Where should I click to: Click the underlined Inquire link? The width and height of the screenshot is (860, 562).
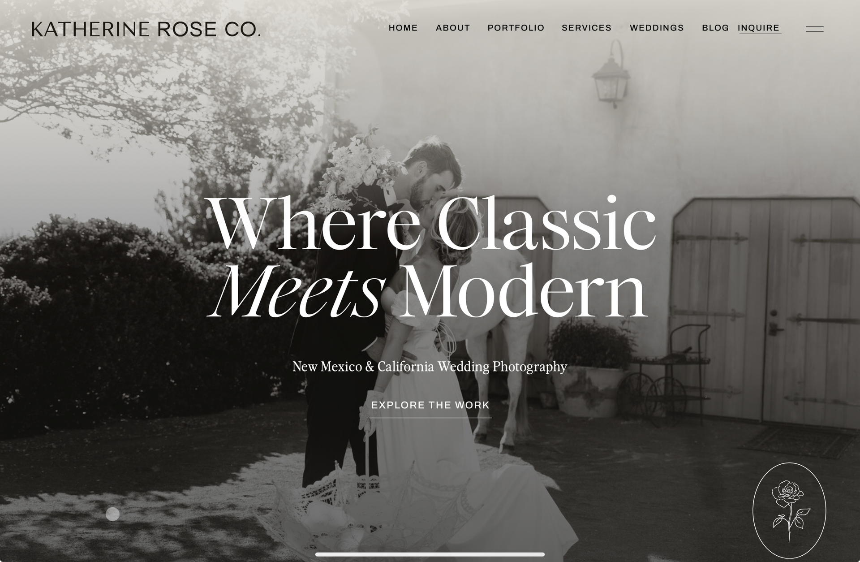[759, 28]
